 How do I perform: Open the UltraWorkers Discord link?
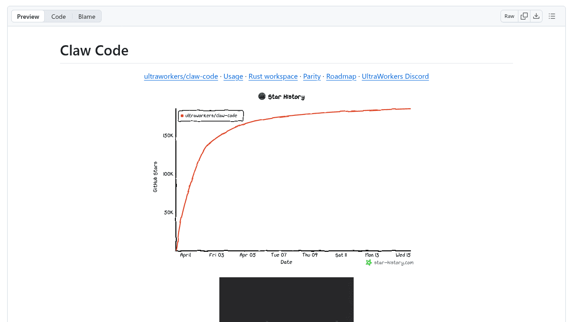coord(395,76)
